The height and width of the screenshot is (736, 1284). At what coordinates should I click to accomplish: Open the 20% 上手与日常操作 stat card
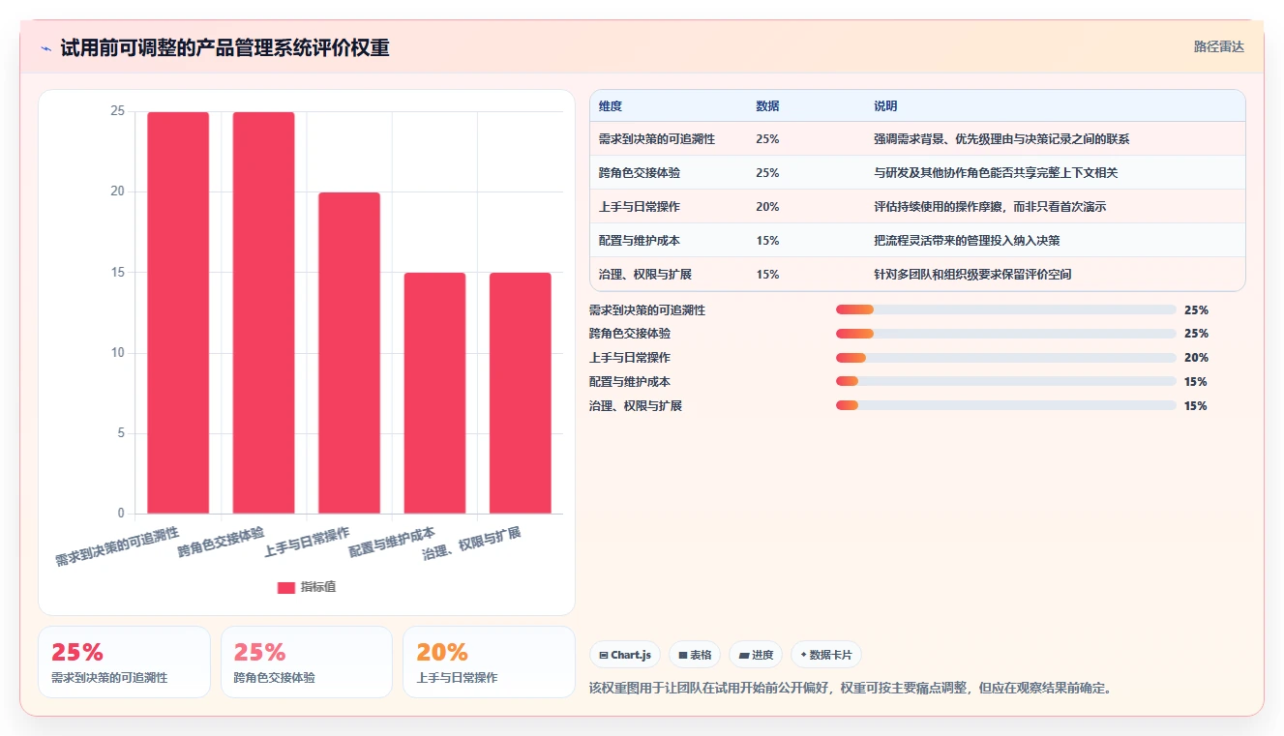pos(489,662)
